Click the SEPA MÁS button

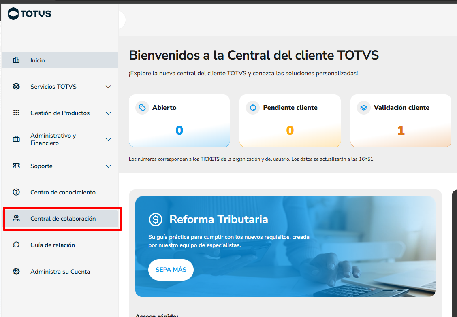pos(171,270)
